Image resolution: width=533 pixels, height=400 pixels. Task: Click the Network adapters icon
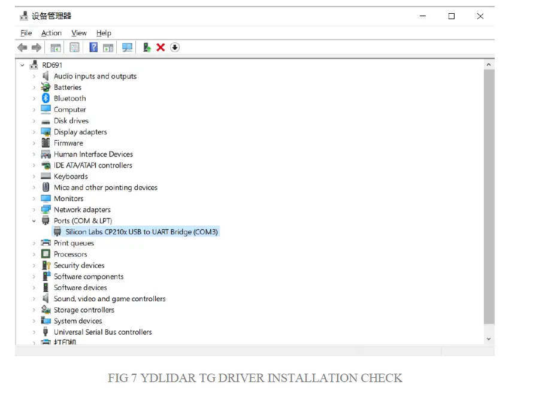(46, 210)
